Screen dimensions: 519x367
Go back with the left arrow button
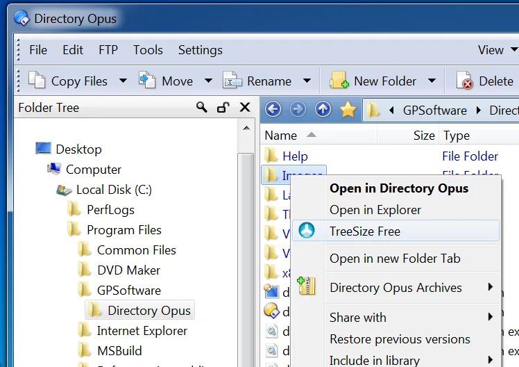273,109
